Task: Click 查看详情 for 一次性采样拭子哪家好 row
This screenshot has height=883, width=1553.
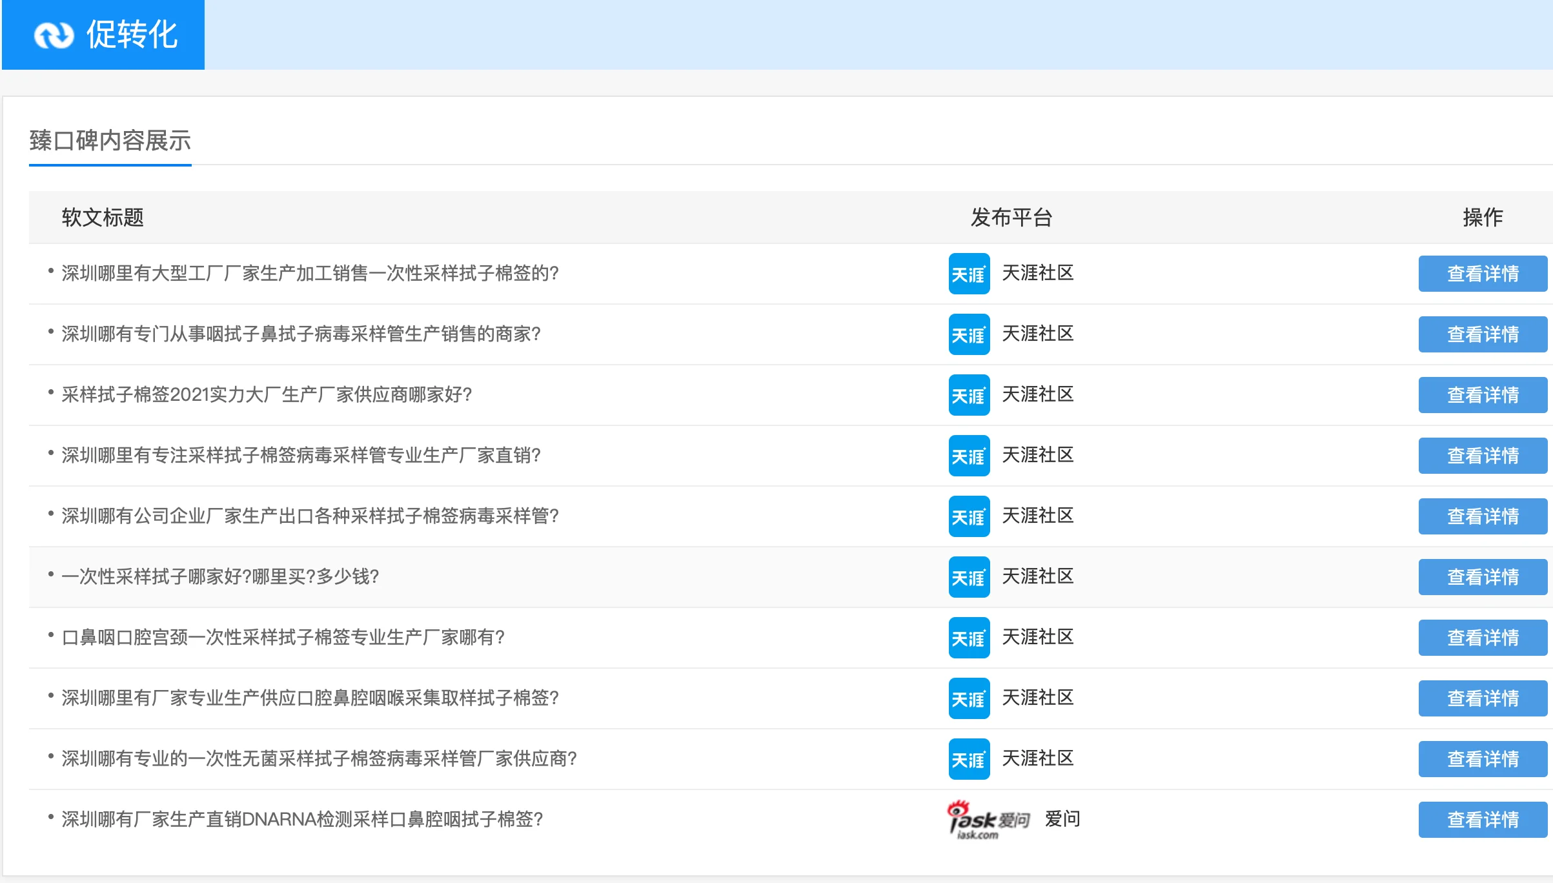Action: [1483, 577]
